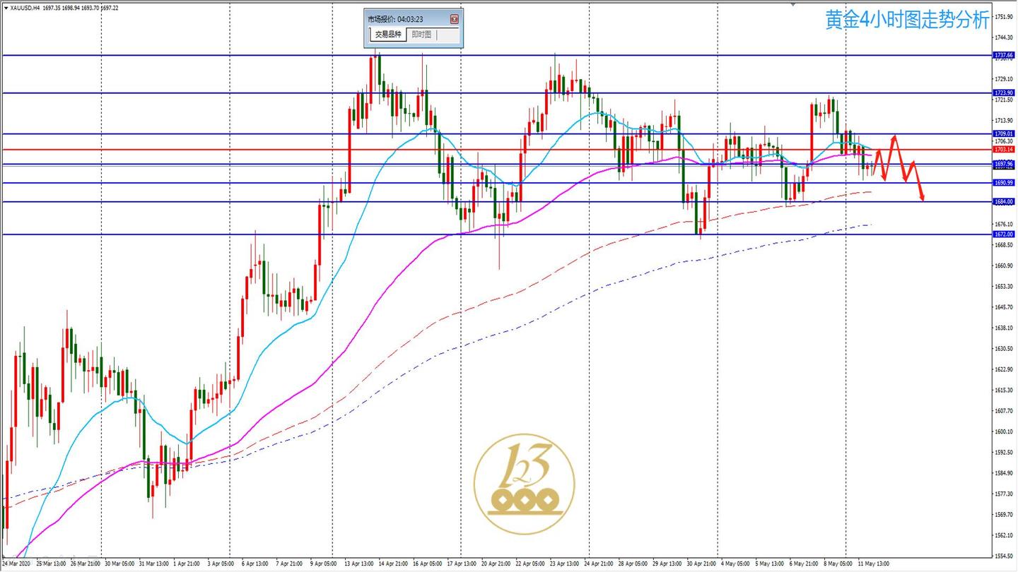Click the triangle arrow beside XAUUSD.H4

[x=6, y=8]
